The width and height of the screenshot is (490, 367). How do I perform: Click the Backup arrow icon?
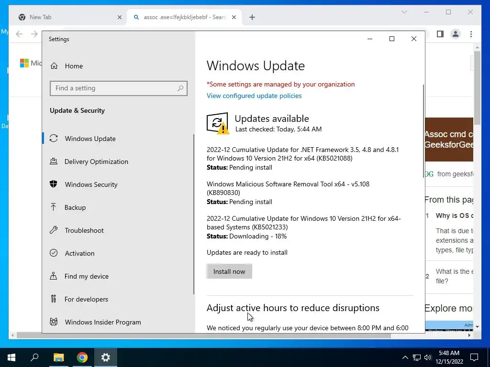point(54,207)
